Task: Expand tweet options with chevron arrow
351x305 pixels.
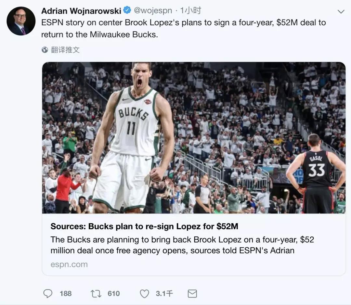Action: click(341, 12)
